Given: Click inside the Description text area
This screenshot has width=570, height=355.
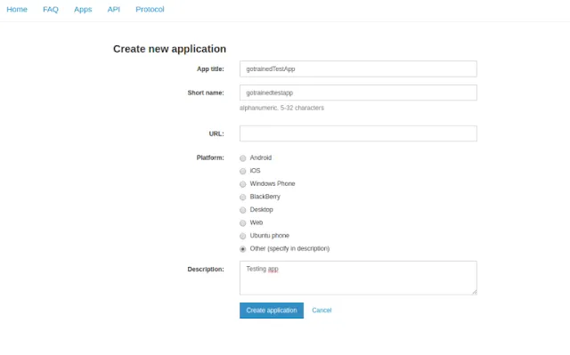Looking at the screenshot, I should [x=358, y=278].
